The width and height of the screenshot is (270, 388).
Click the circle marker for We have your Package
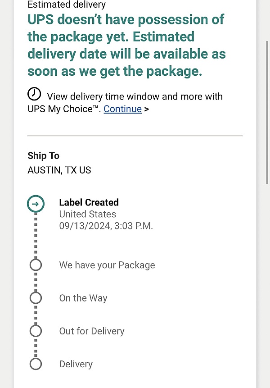pos(36,265)
